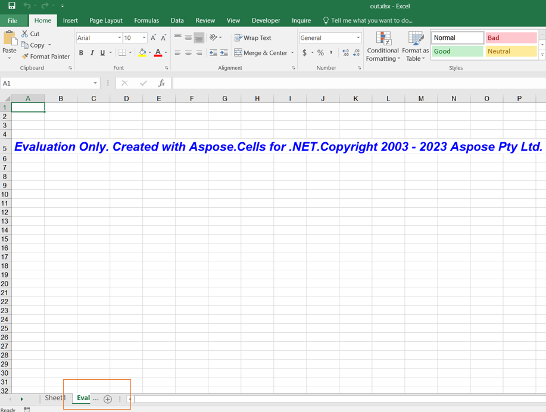Image resolution: width=546 pixels, height=412 pixels.
Task: Click the Cut scissors icon
Action: pyautogui.click(x=25, y=34)
